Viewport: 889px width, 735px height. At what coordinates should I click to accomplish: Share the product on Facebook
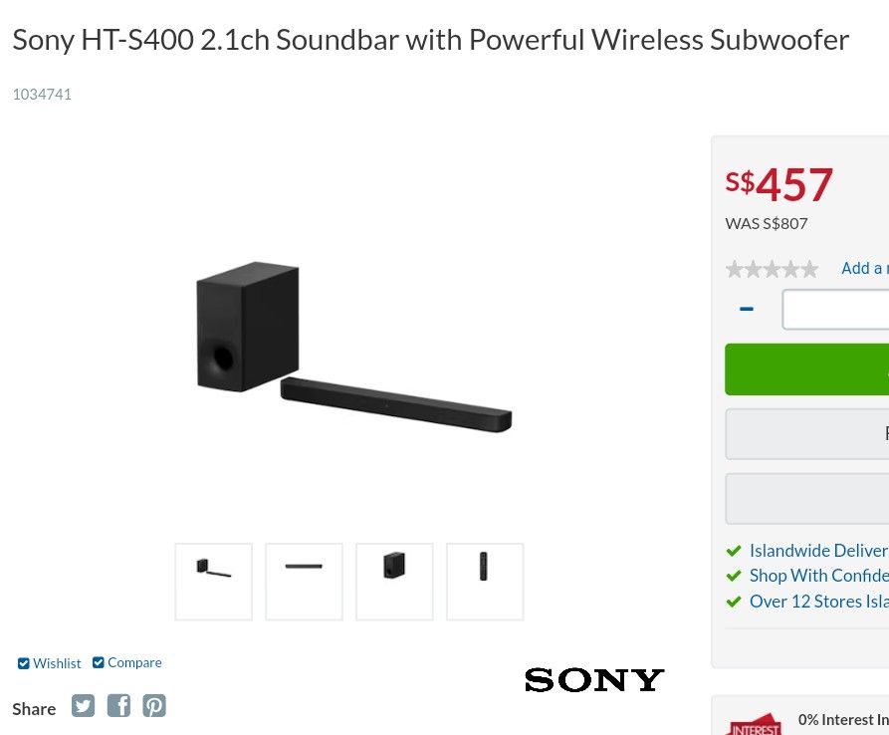118,705
